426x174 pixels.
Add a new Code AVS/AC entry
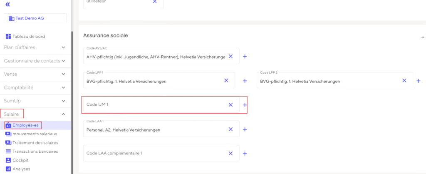(245, 56)
